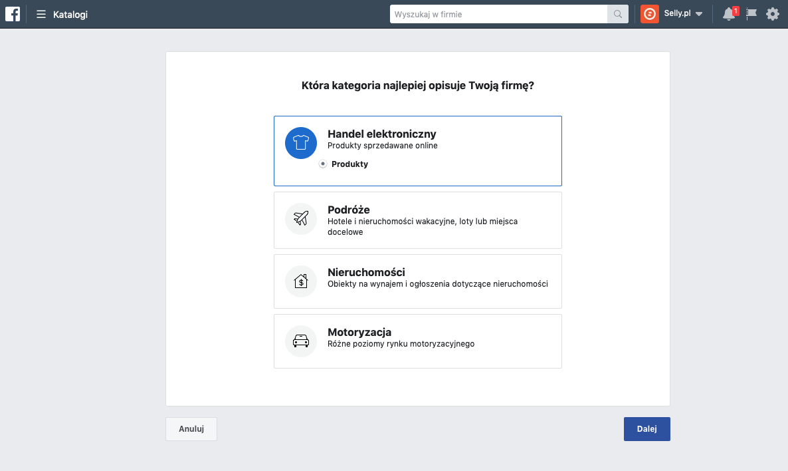Click the Facebook logo icon
The image size is (788, 471).
(x=13, y=14)
